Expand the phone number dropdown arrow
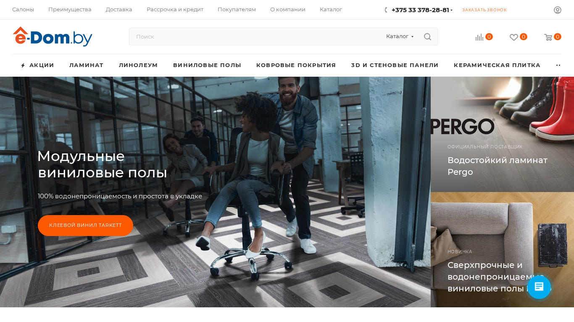The width and height of the screenshot is (574, 322). (x=452, y=10)
